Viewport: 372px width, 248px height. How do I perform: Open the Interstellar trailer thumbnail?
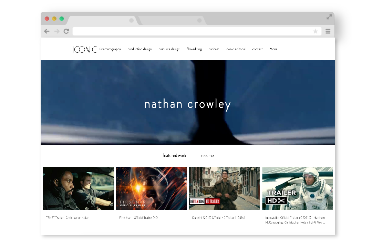[298, 188]
